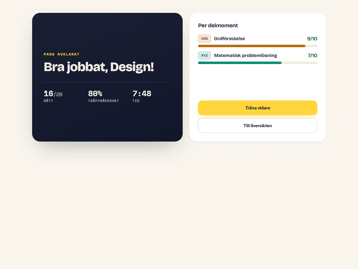Click the 80% accuracy value
The width and height of the screenshot is (358, 269).
coord(95,94)
